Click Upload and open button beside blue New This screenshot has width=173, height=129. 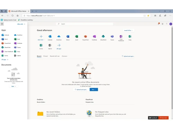tap(81, 89)
